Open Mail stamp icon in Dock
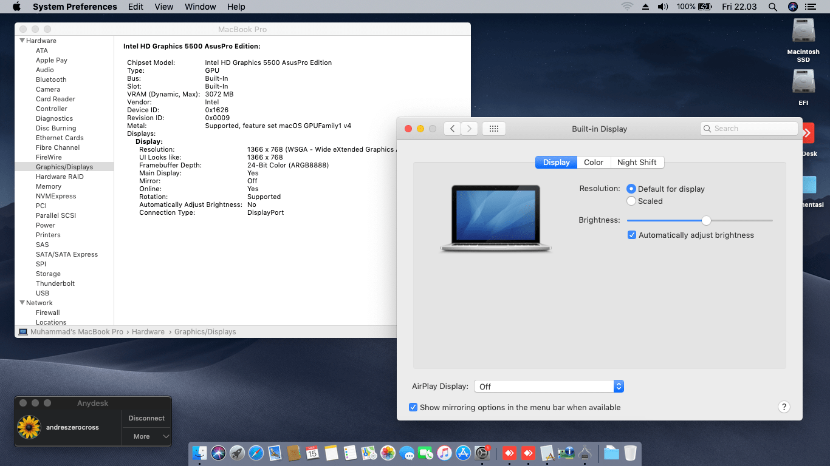This screenshot has width=830, height=466. pos(275,453)
